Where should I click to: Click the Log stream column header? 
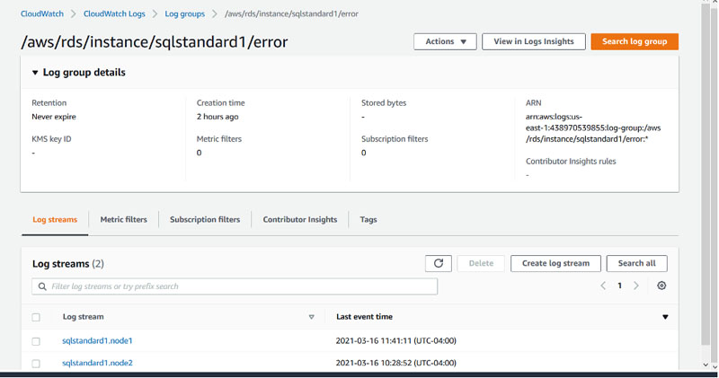[83, 317]
